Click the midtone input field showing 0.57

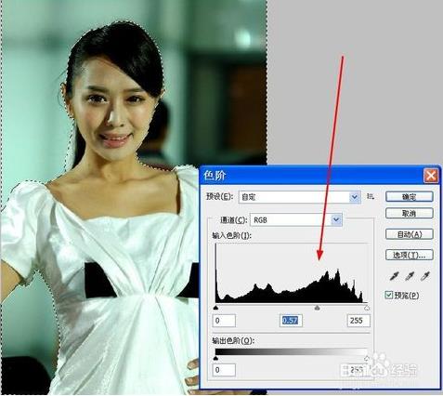pos(291,321)
